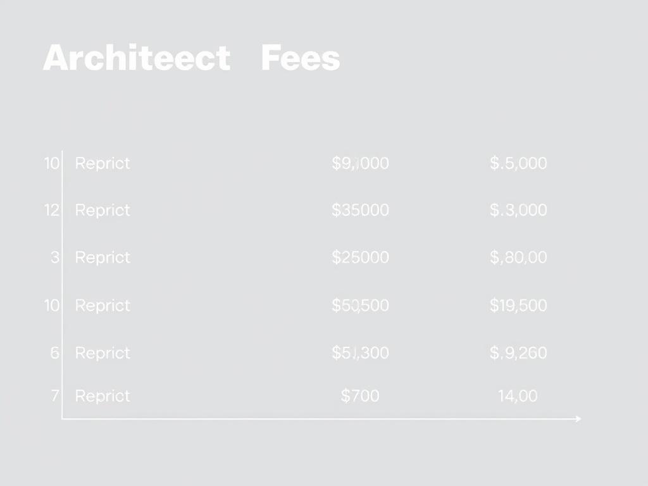The height and width of the screenshot is (486, 648).
Task: Click the Architeect Fees title
Action: [191, 58]
